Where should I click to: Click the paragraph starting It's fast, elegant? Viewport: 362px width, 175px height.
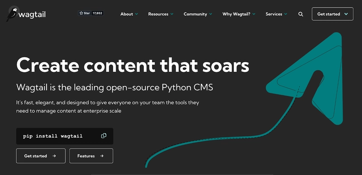pyautogui.click(x=108, y=106)
